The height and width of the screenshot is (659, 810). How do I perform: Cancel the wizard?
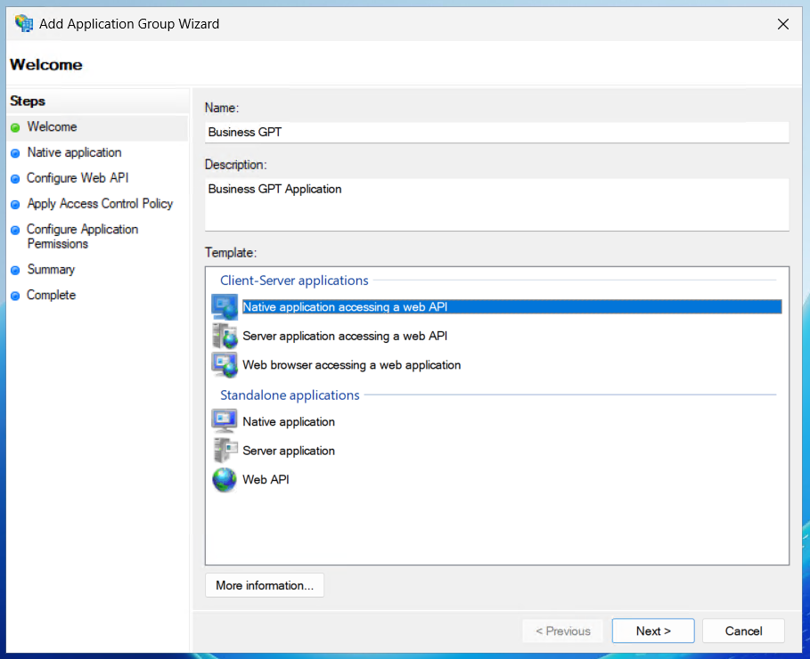(x=743, y=631)
